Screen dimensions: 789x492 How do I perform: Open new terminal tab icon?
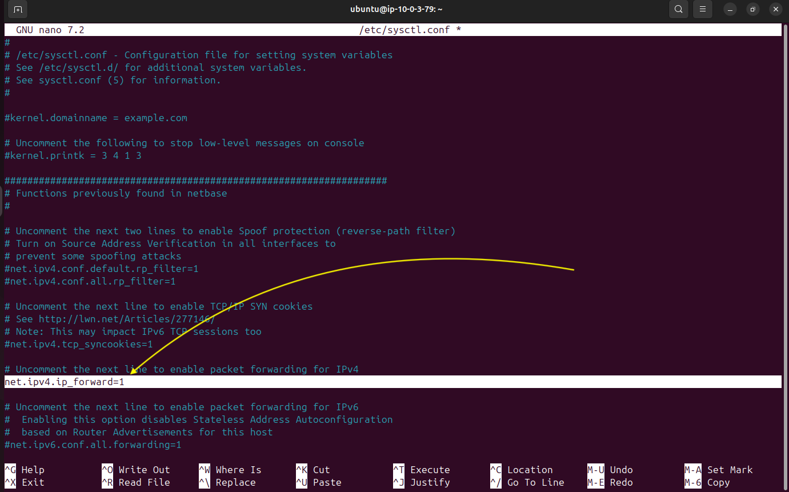click(x=18, y=9)
